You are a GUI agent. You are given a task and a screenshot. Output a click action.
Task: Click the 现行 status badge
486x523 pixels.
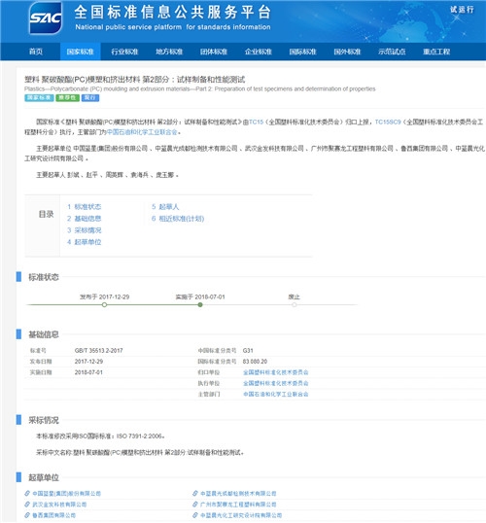[90, 98]
